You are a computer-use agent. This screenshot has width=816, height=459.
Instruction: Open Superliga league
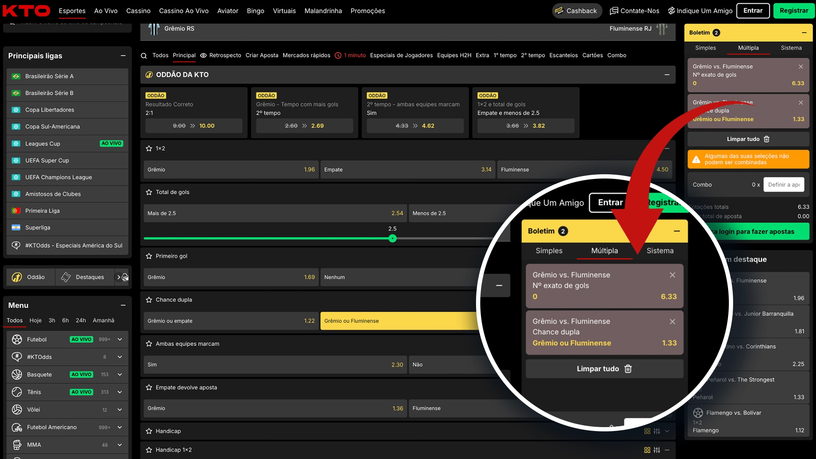(x=68, y=228)
